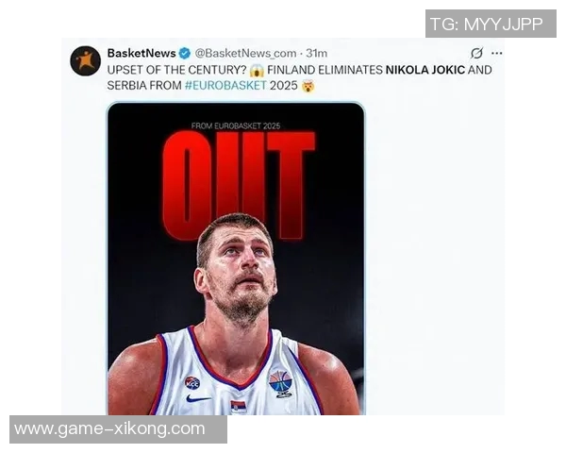Click the exploding head emoji
The width and height of the screenshot is (566, 453).
pos(308,86)
